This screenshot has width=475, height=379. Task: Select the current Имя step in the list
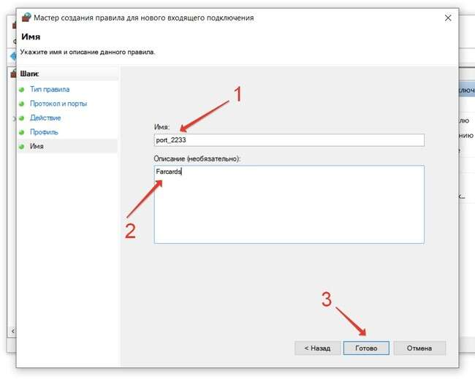[x=37, y=146]
